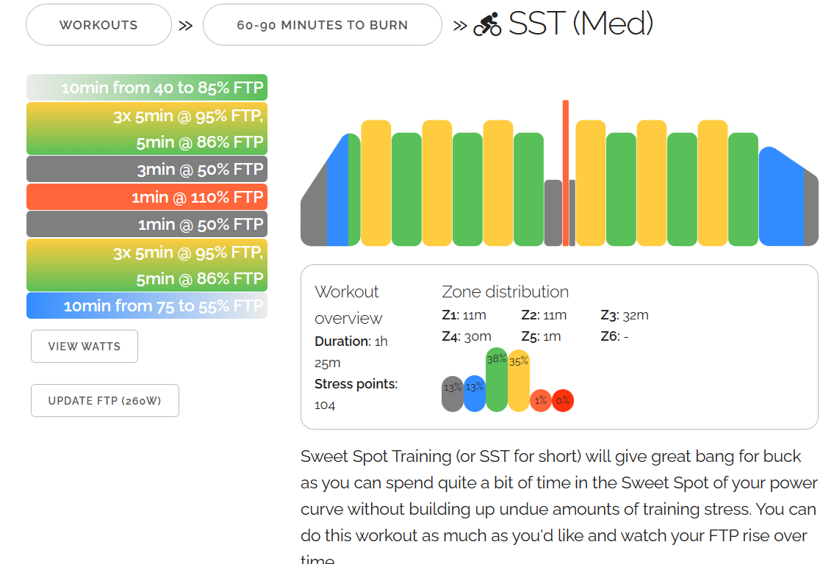The image size is (823, 564).
Task: Click the cyclist icon beside SST (Med)
Action: click(487, 25)
